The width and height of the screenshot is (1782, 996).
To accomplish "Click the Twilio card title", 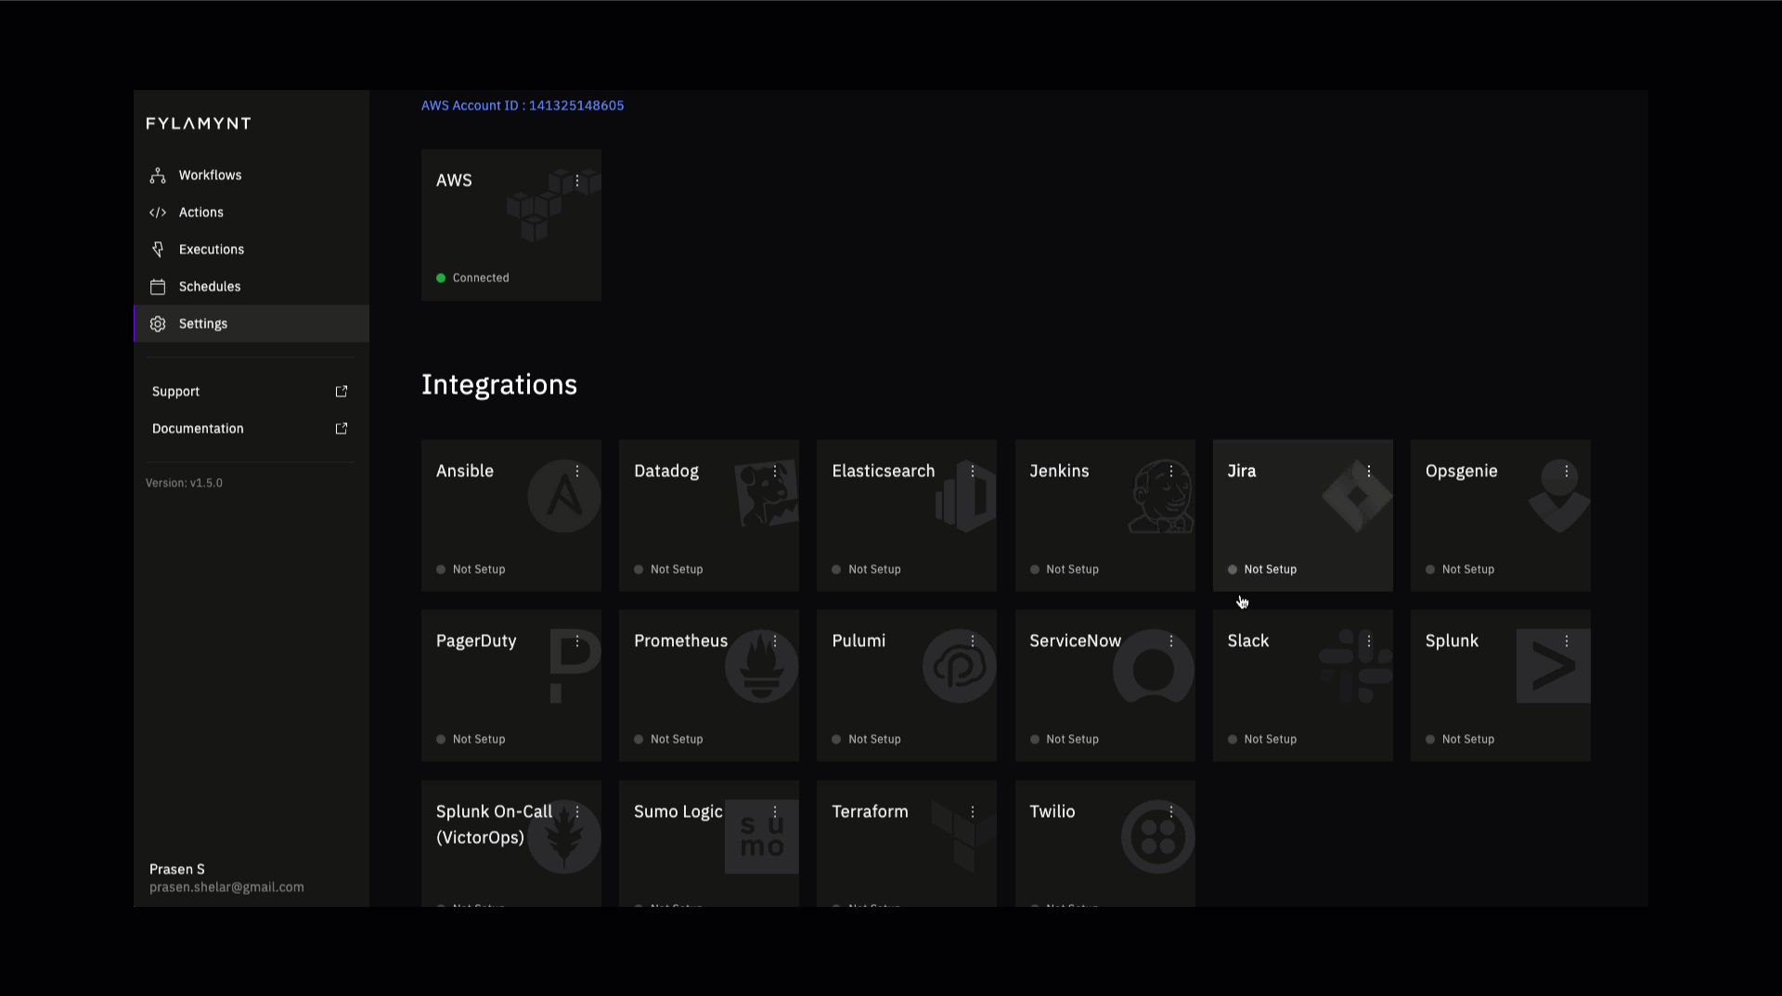I will click(x=1052, y=812).
